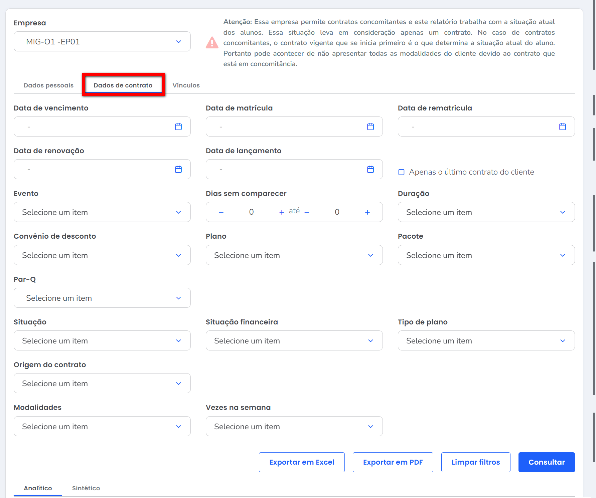
Task: Open calendar for Data de vencimento
Action: coord(178,127)
